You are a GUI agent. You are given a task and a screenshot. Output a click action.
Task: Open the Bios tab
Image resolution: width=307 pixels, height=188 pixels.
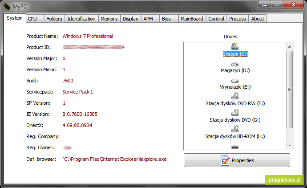click(169, 19)
